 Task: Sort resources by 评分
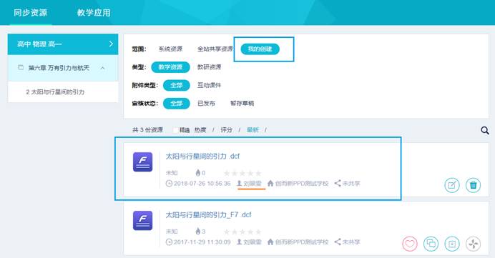[x=226, y=129]
